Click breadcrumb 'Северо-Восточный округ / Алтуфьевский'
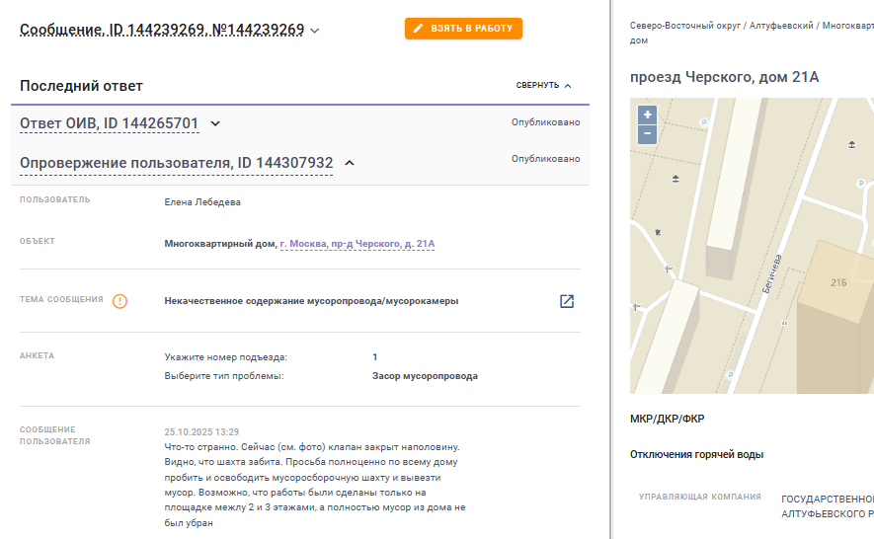The width and height of the screenshot is (874, 539). (721, 26)
